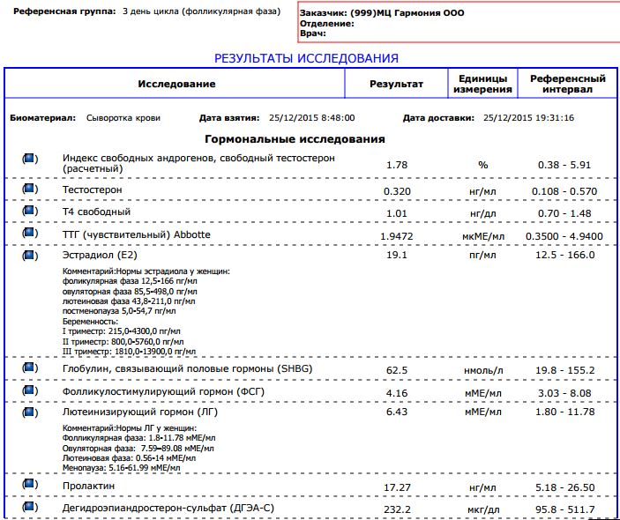Image resolution: width=620 pixels, height=520 pixels.
Task: Click the РЕЗУЛЬТАТЫ ИССЛЕДОВАНИЯ title
Action: pyautogui.click(x=307, y=58)
